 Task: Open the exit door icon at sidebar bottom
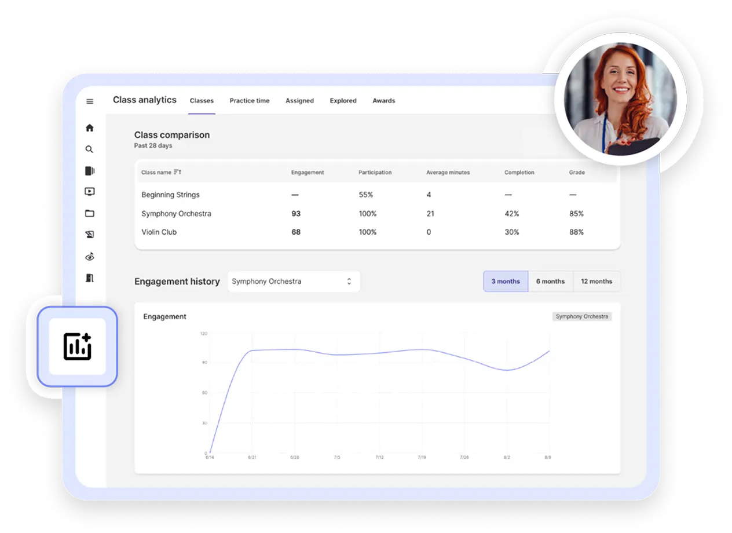point(90,278)
